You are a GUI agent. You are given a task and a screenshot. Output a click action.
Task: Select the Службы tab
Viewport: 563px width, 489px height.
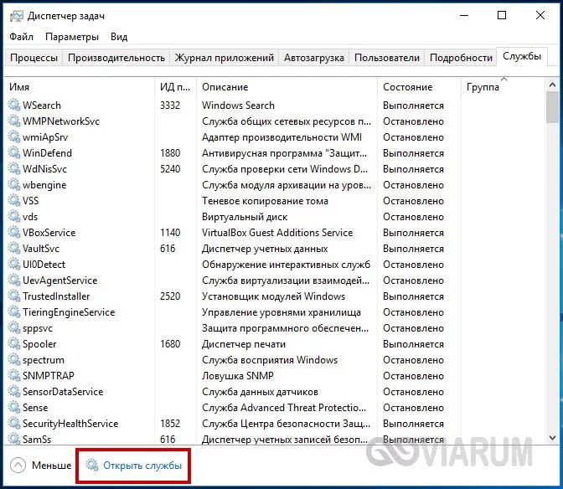pyautogui.click(x=522, y=56)
